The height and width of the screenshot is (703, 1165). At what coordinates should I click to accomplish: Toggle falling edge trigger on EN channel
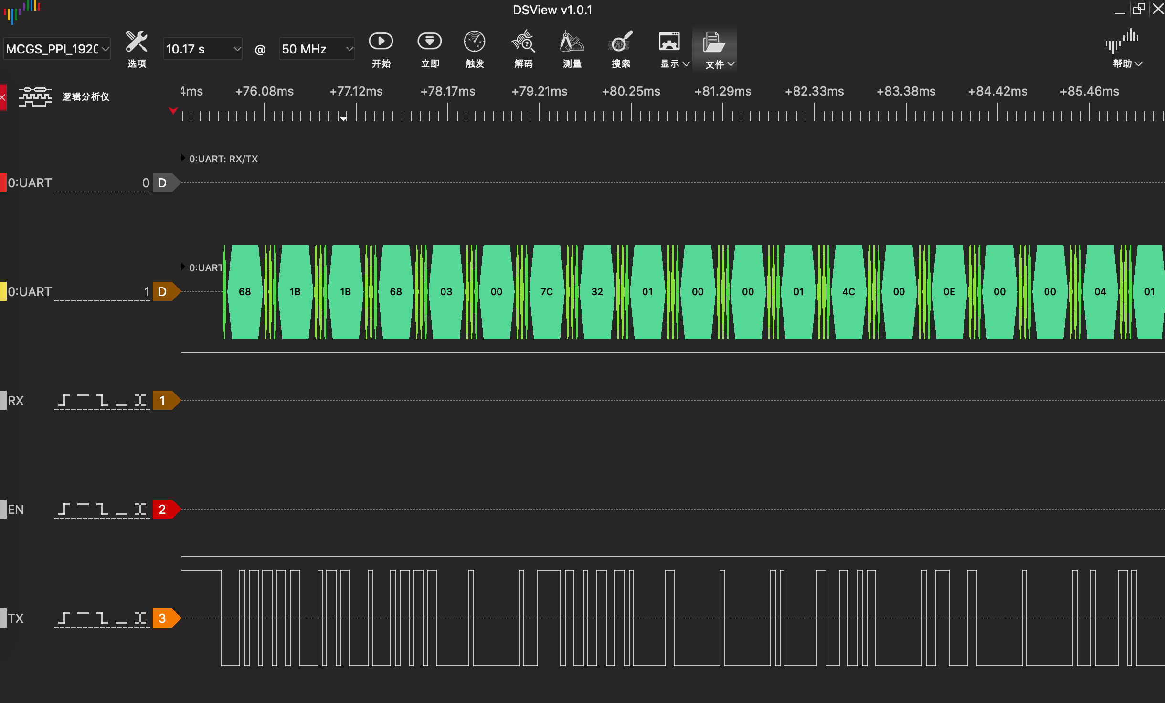pyautogui.click(x=102, y=509)
